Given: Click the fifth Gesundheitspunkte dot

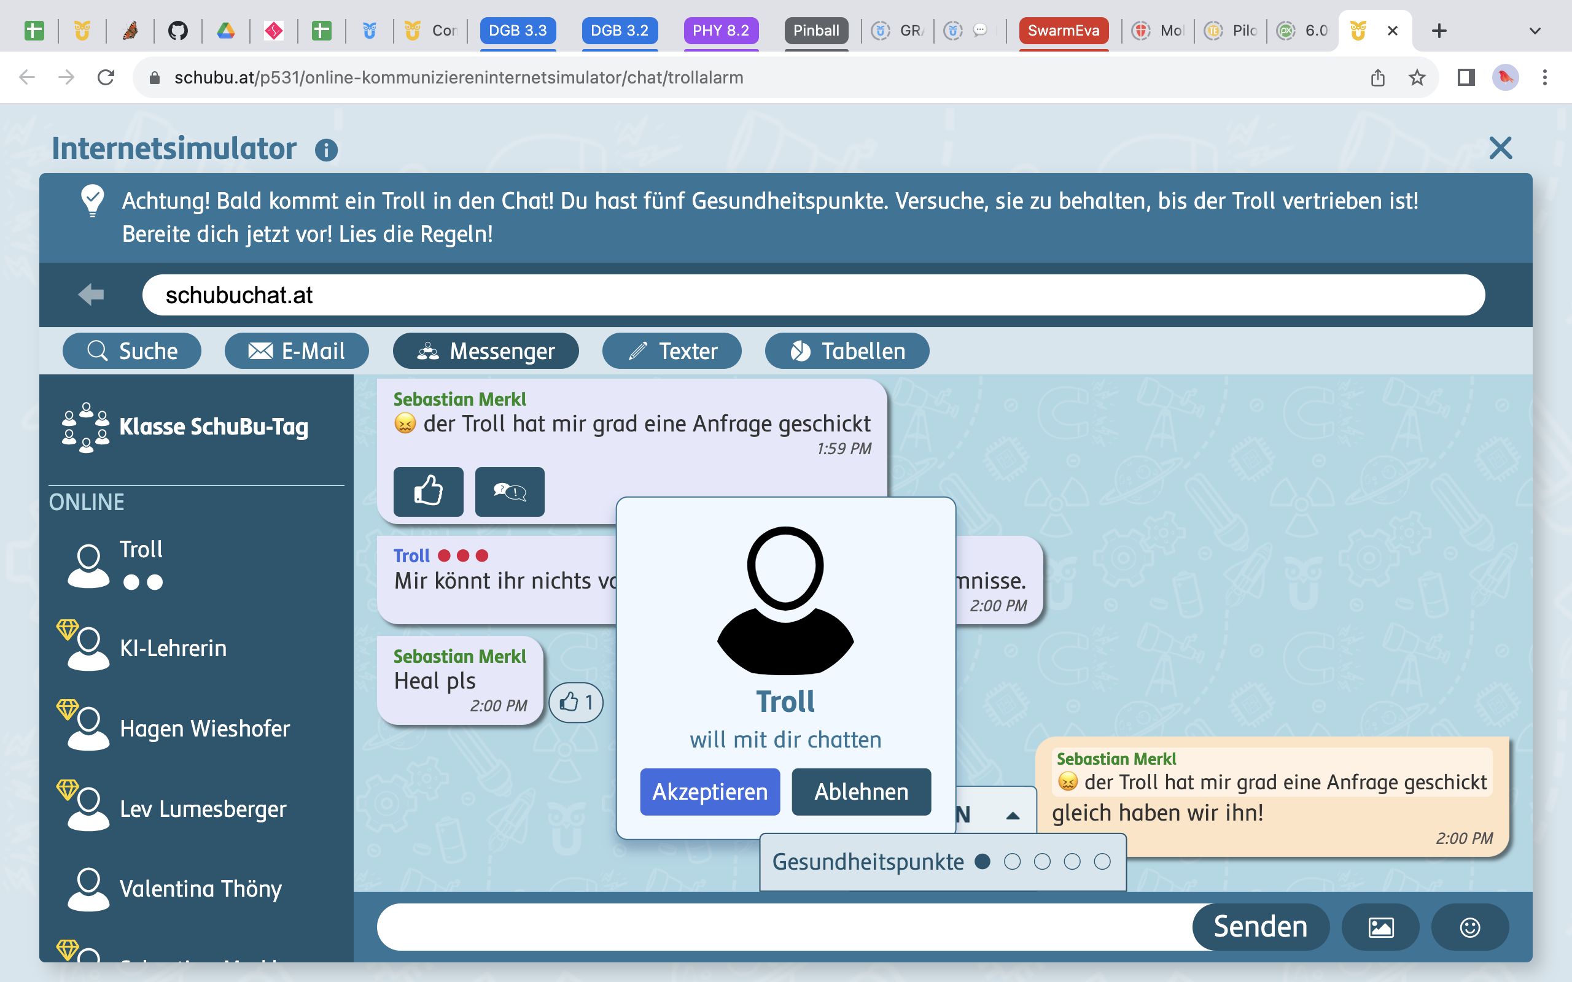Looking at the screenshot, I should coord(1102,862).
